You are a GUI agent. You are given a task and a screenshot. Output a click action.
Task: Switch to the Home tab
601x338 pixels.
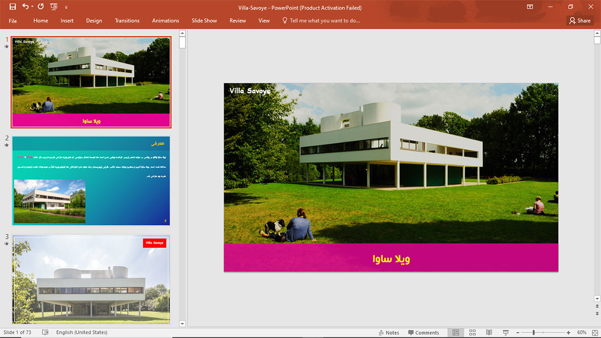(41, 21)
